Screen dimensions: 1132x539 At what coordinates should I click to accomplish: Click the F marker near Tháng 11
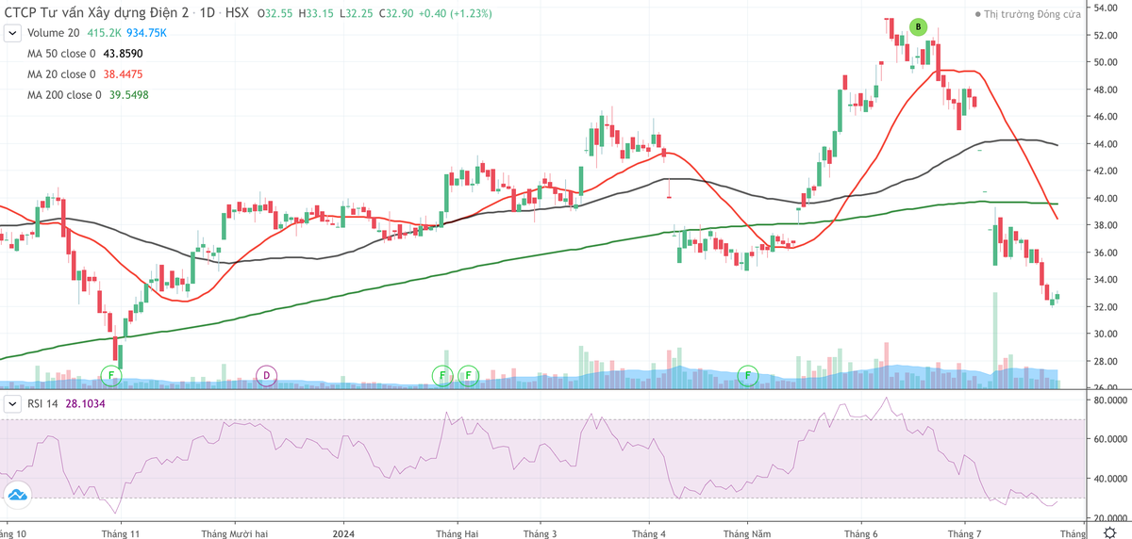[111, 376]
